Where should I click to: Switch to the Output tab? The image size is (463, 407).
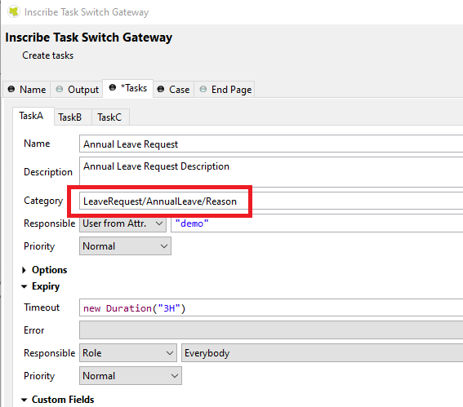(78, 90)
